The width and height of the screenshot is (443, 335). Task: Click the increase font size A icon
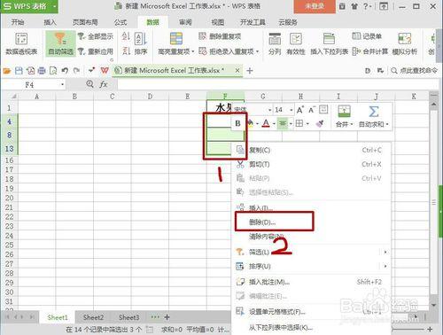click(x=300, y=110)
